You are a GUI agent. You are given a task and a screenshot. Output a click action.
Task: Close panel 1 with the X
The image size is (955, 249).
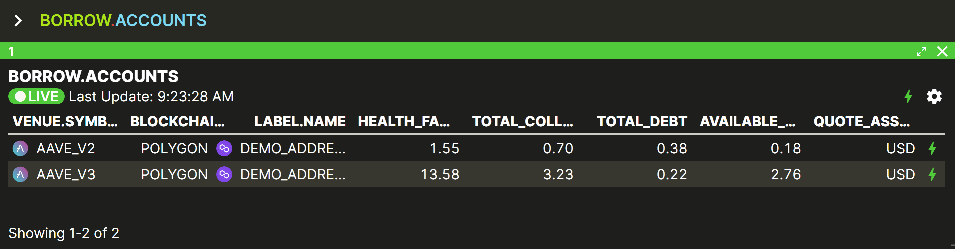pos(942,51)
